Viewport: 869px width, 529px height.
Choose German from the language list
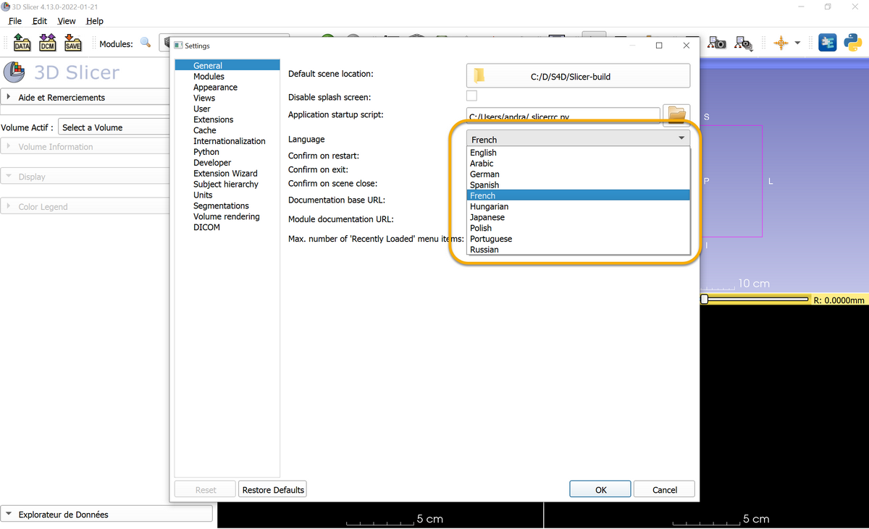coord(579,174)
